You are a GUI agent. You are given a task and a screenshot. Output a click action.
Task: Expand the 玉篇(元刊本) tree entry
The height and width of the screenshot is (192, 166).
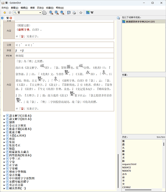click(x=4, y=136)
